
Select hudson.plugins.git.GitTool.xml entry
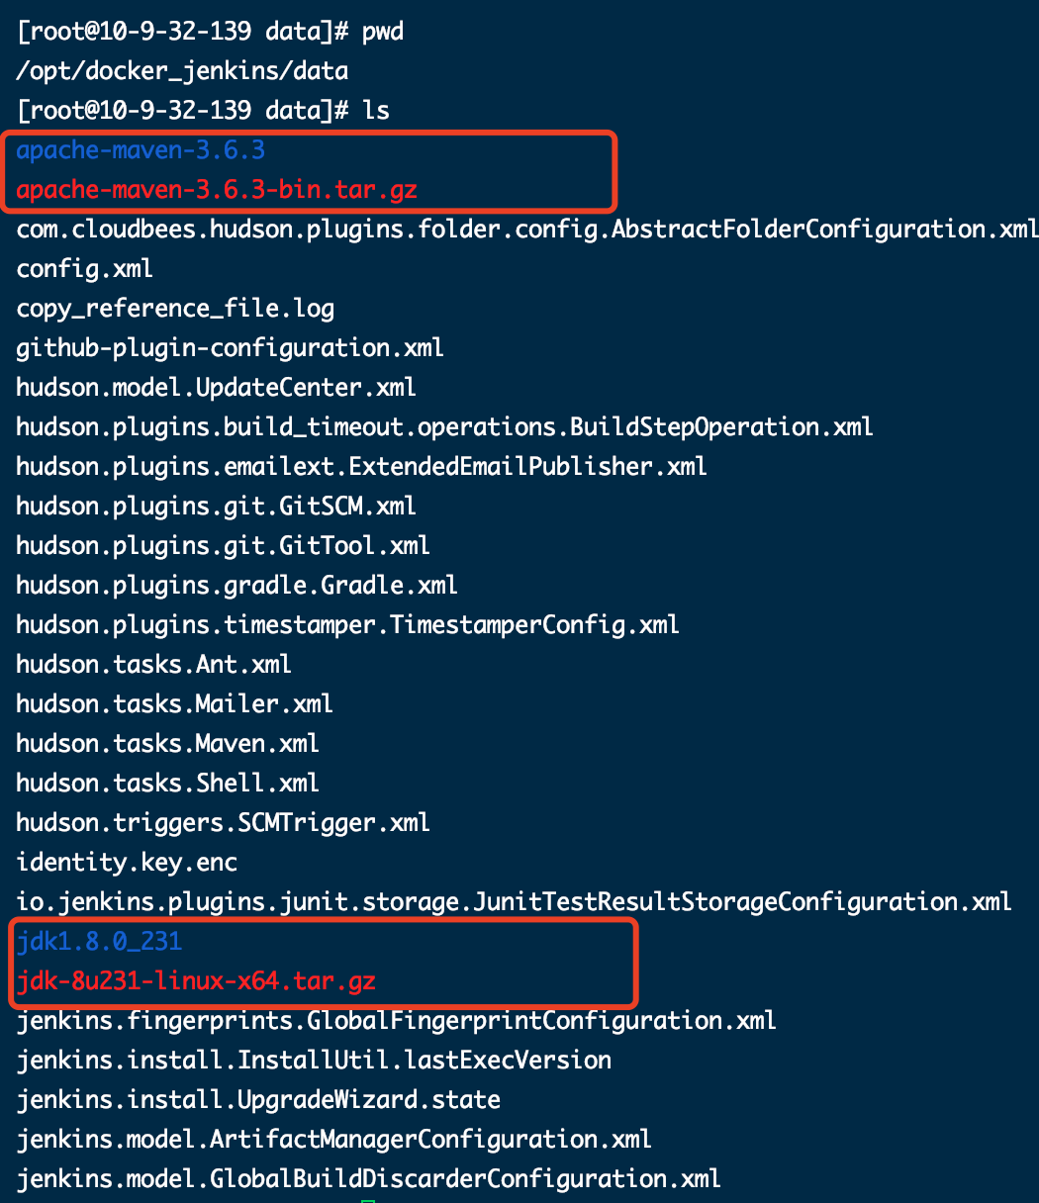223,546
